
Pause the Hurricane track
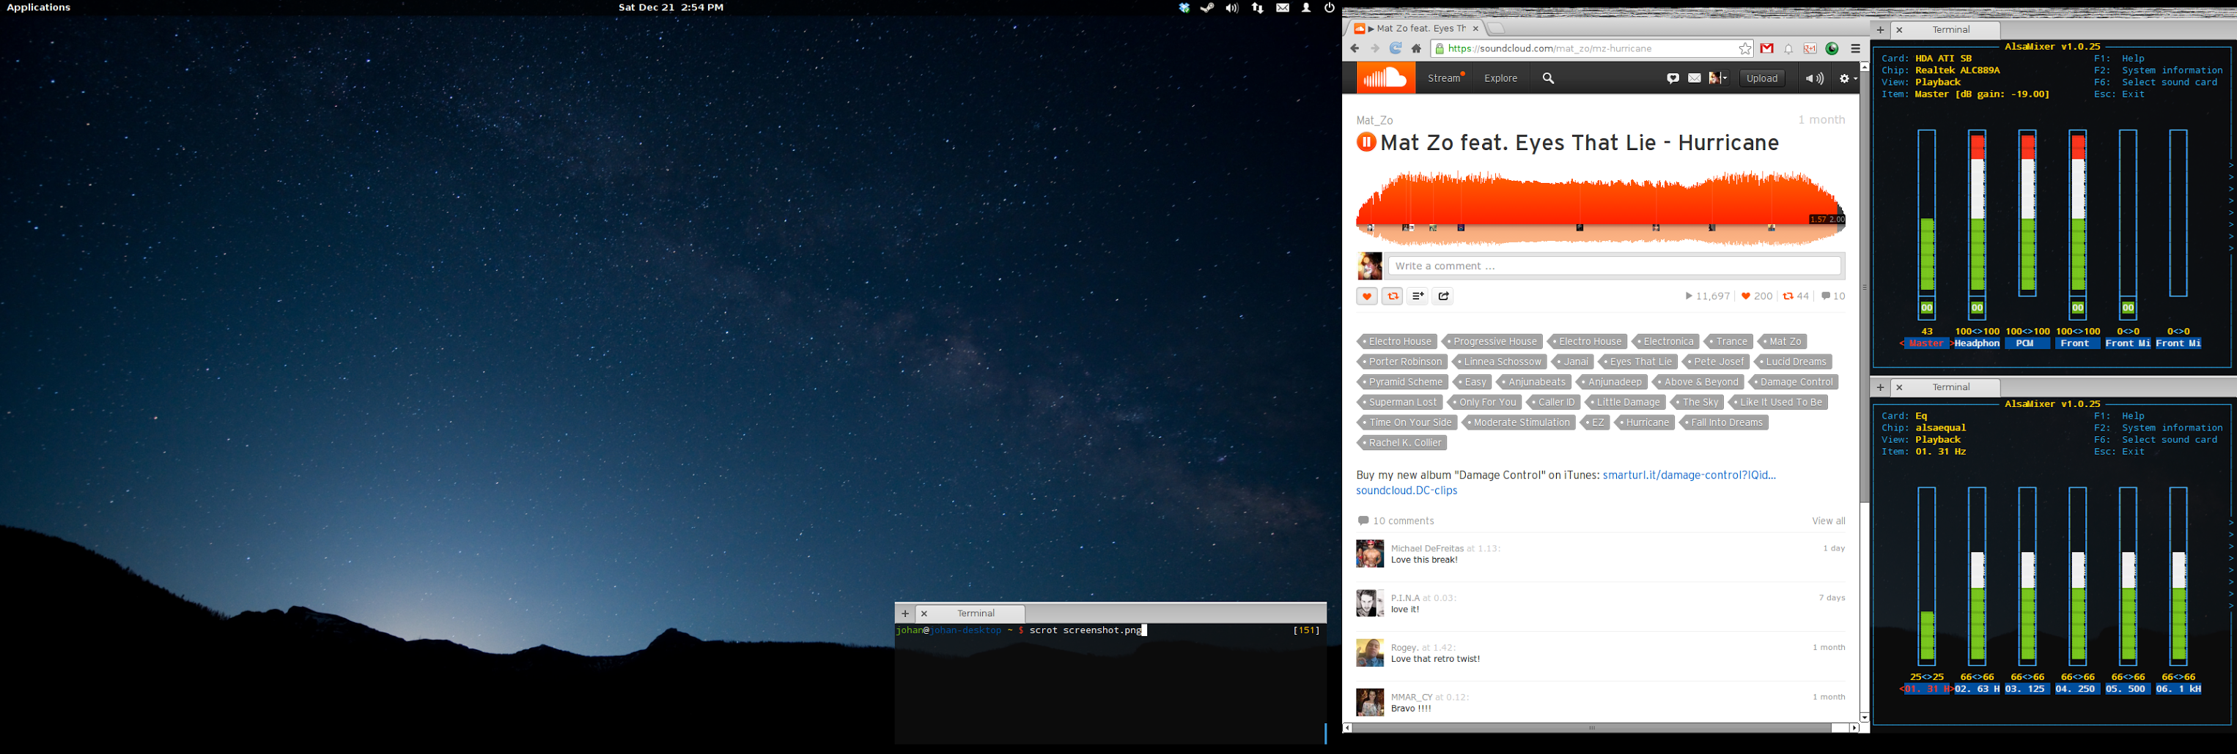pyautogui.click(x=1366, y=142)
